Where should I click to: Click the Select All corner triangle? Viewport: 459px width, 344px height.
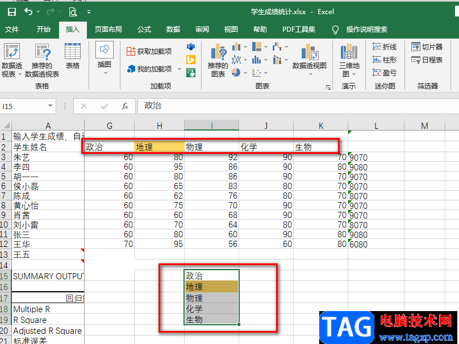pyautogui.click(x=6, y=126)
